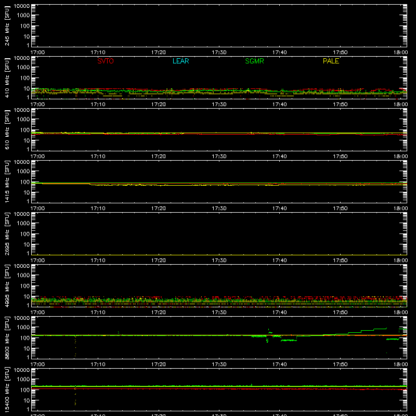Click the 1000 y-tick of the 410 MHz plot
Image resolution: width=416 pixels, height=416 pixels.
[23, 67]
